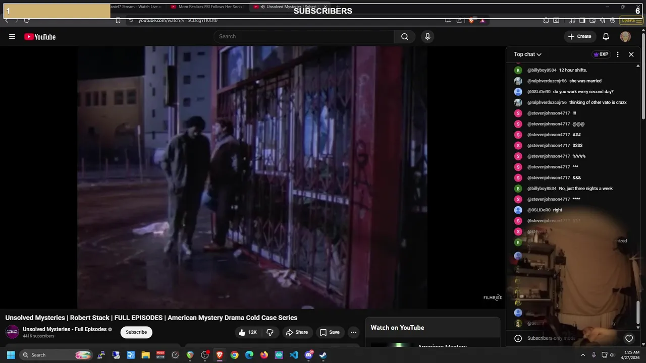Viewport: 646px width, 363px height.
Task: Show hidden system tray icons
Action: click(583, 355)
